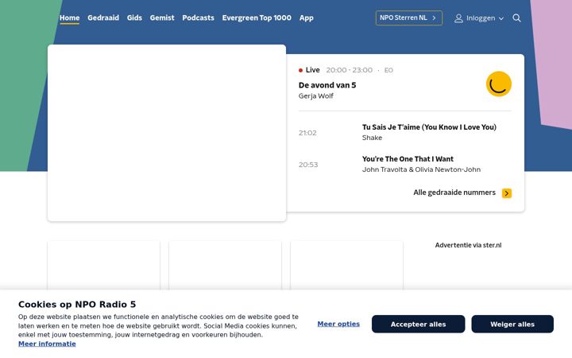Open Evergreen Top 1000 page
The height and width of the screenshot is (358, 572).
click(x=257, y=18)
